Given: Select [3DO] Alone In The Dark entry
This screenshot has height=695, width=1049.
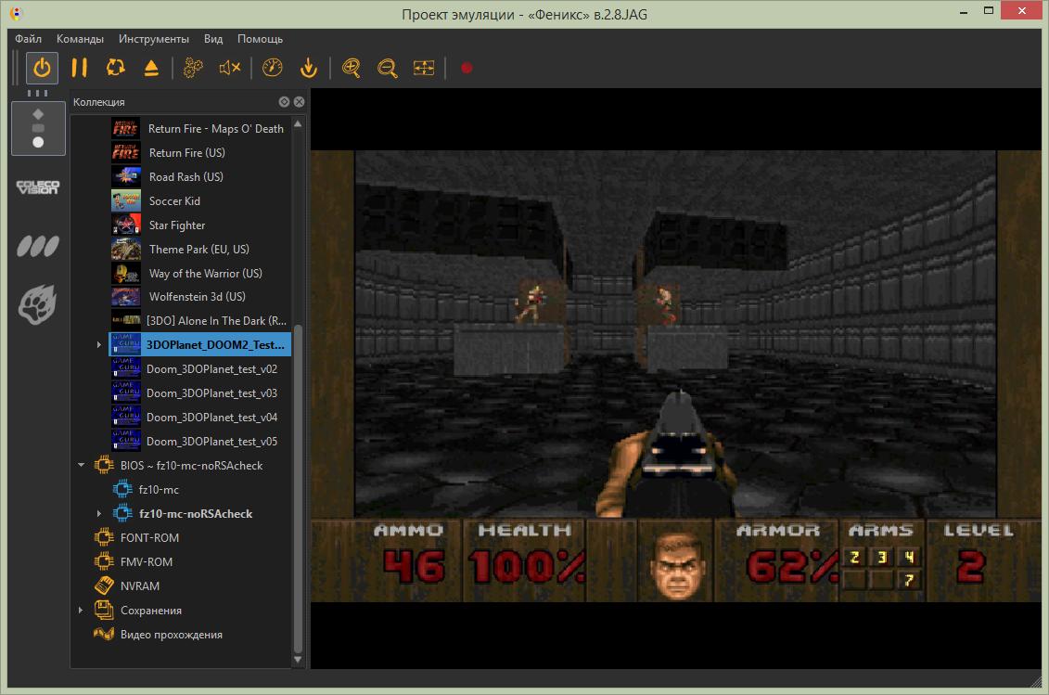Looking at the screenshot, I should tap(216, 321).
